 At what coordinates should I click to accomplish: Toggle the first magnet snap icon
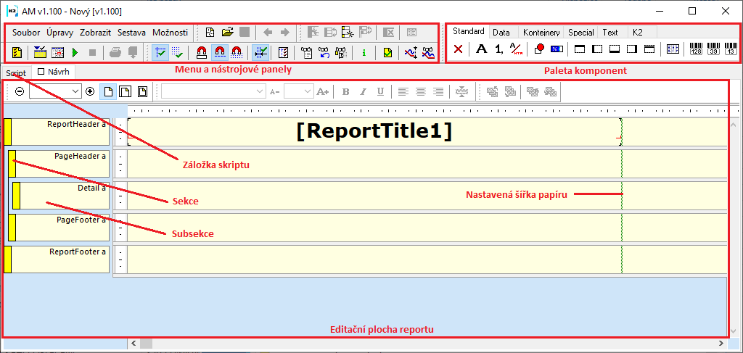[x=202, y=52]
